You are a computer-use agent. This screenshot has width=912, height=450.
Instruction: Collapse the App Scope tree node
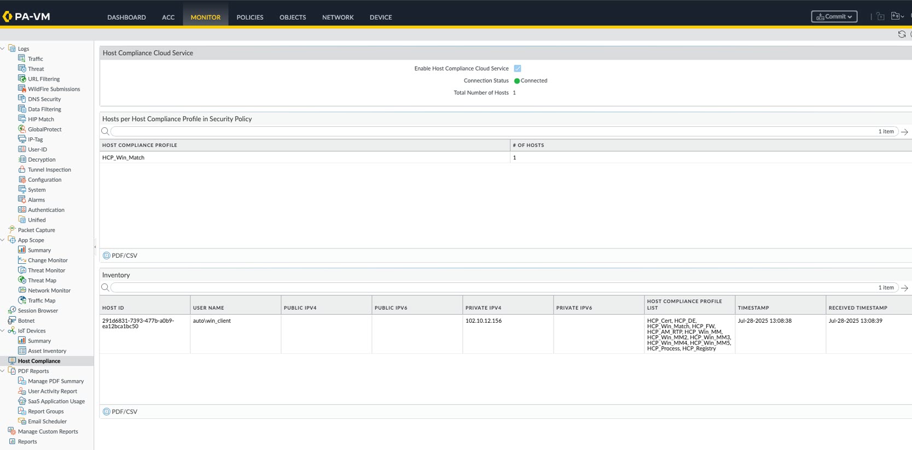pyautogui.click(x=3, y=240)
